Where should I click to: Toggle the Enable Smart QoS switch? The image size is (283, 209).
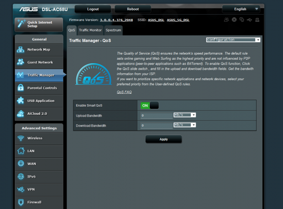tap(150, 106)
